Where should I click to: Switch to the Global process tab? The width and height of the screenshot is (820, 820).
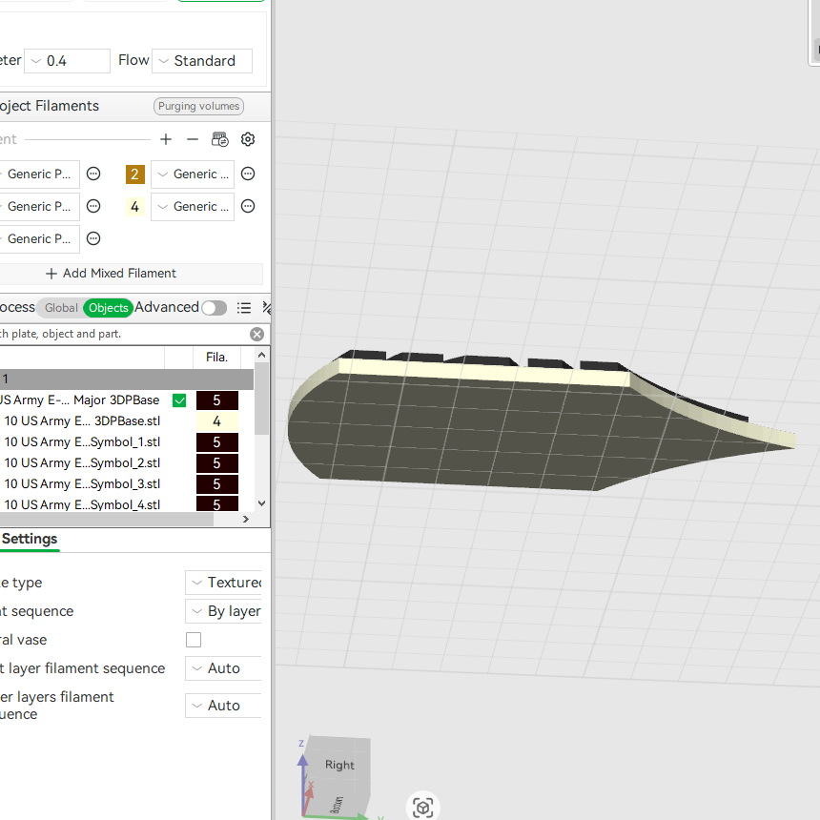61,307
